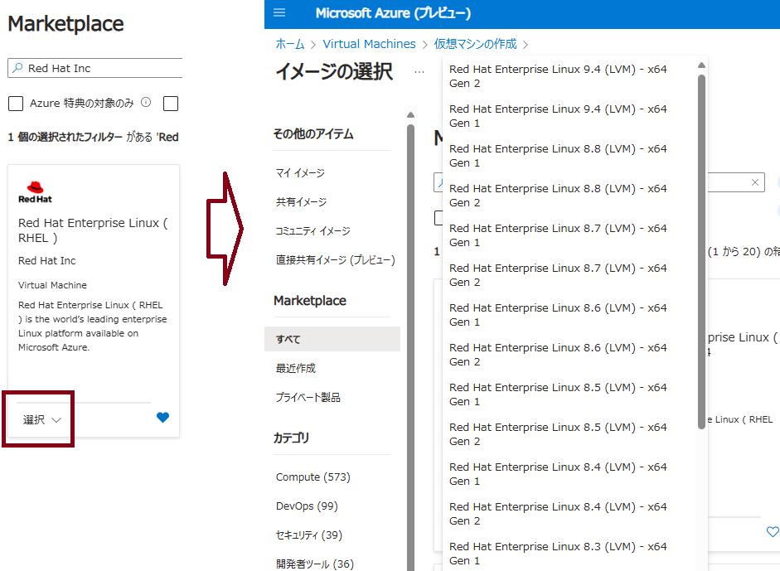The image size is (780, 571).
Task: Go to 仮想マシンの作成 breadcrumb
Action: [475, 44]
